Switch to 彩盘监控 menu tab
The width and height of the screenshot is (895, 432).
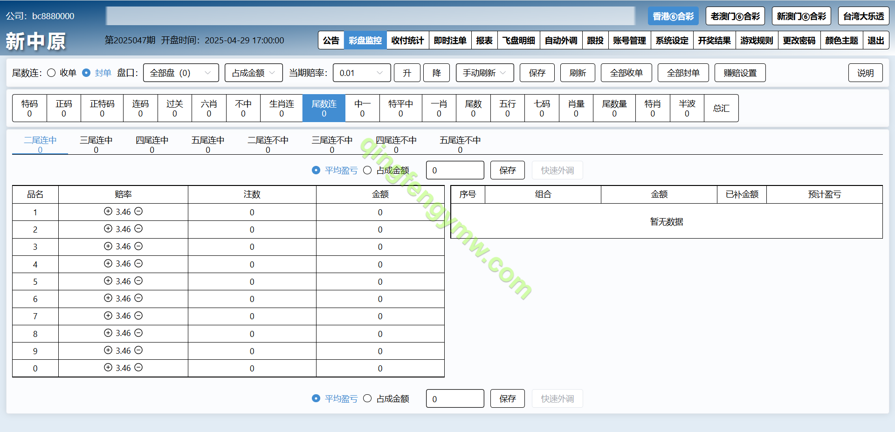click(365, 41)
